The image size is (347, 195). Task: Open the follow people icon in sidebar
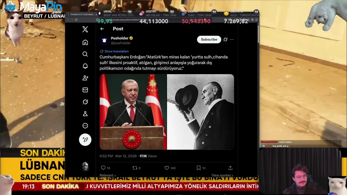(x=85, y=78)
